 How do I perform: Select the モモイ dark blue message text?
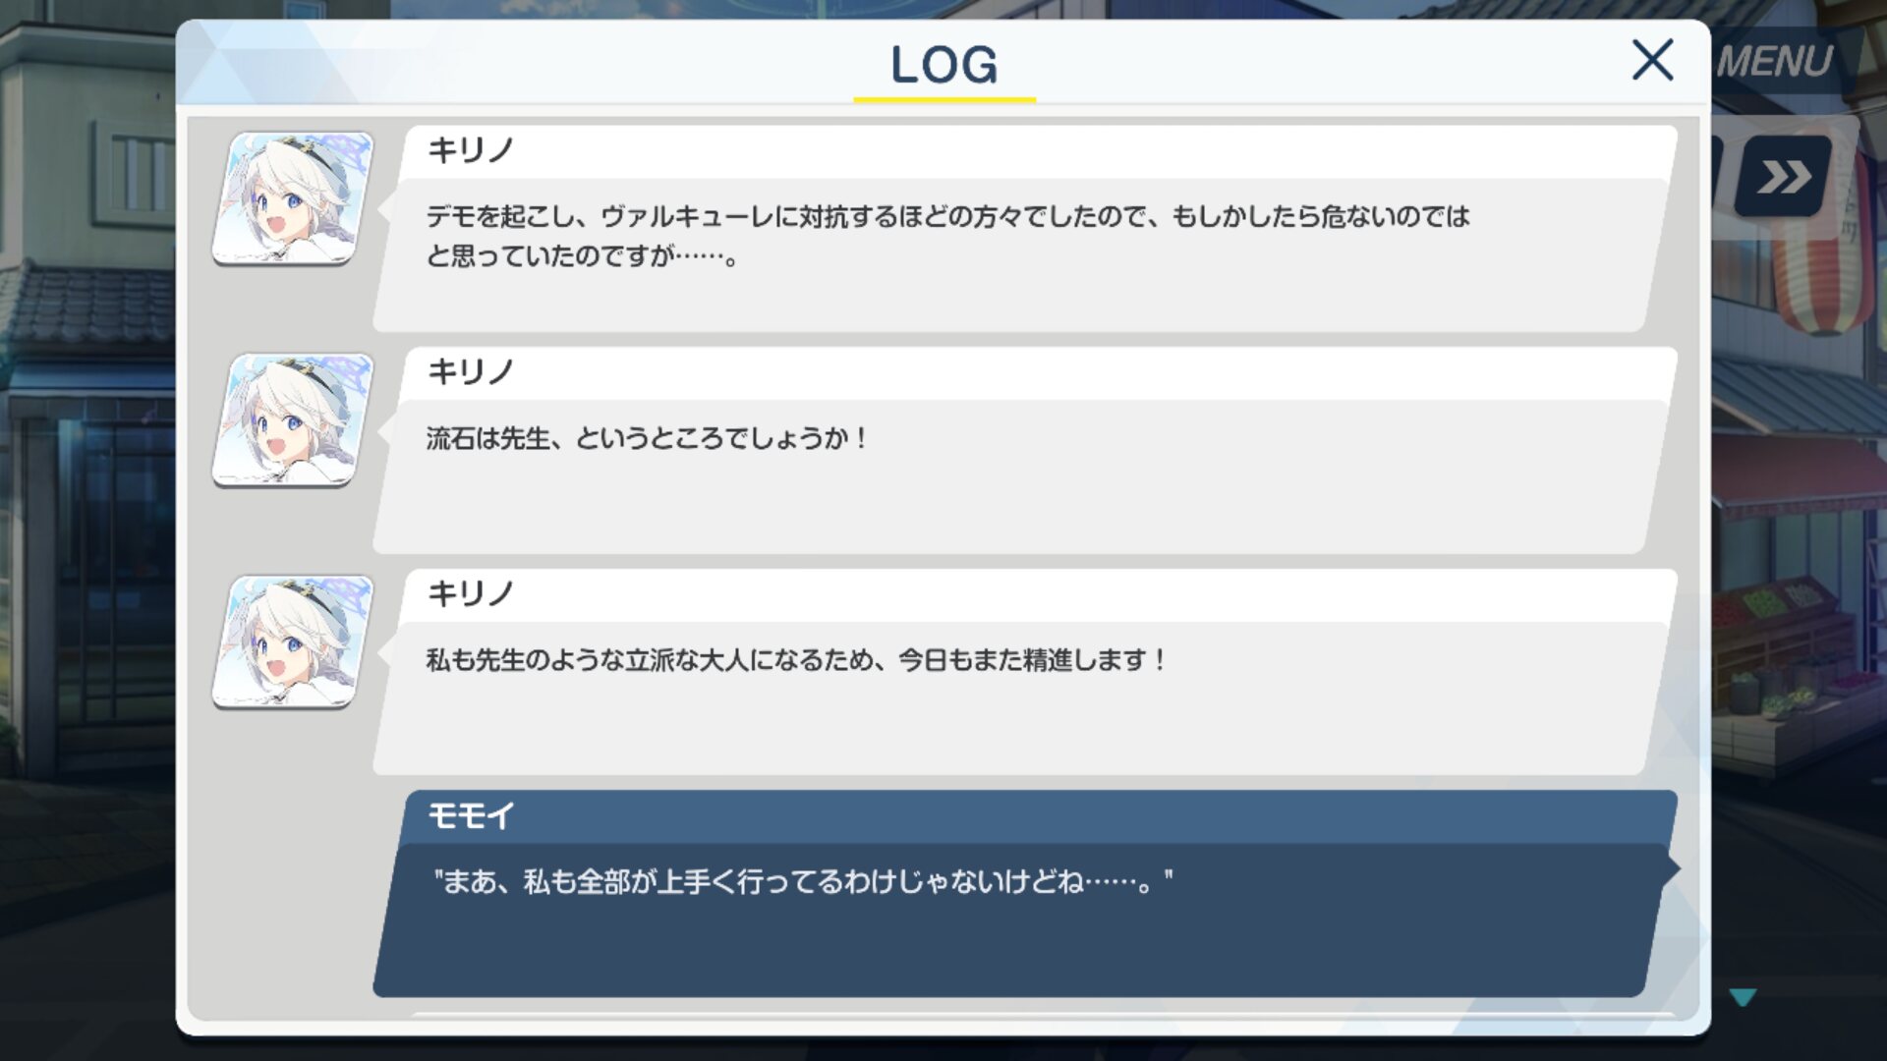tap(803, 881)
